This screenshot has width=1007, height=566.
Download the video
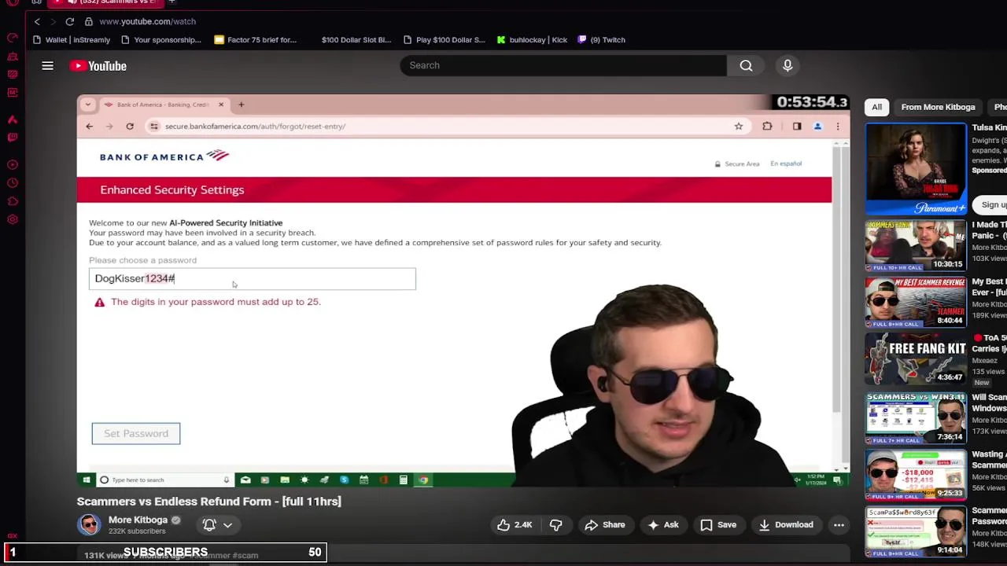pyautogui.click(x=785, y=525)
